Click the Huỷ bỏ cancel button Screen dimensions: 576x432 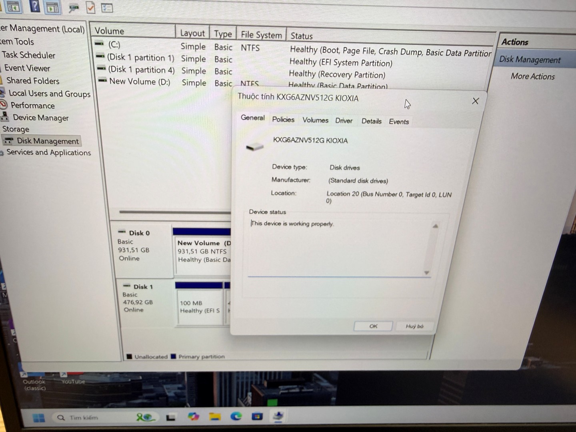pos(414,326)
